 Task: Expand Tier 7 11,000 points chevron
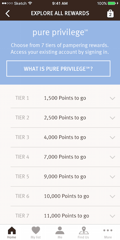(113, 216)
